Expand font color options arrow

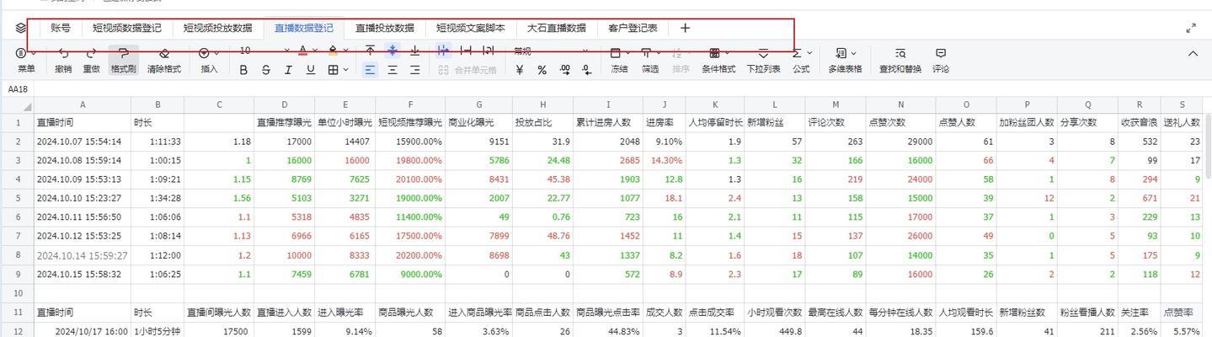pyautogui.click(x=316, y=51)
